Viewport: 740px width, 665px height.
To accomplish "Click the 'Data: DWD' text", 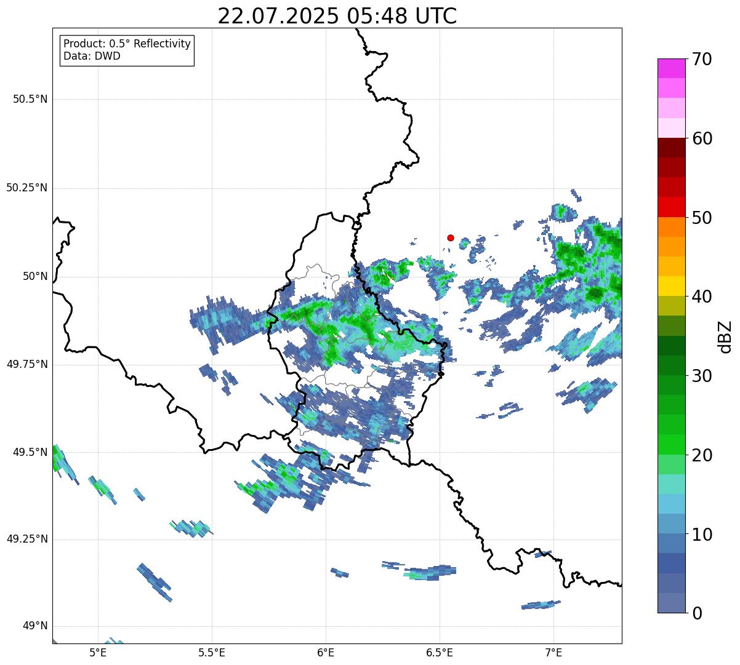I will (x=92, y=56).
